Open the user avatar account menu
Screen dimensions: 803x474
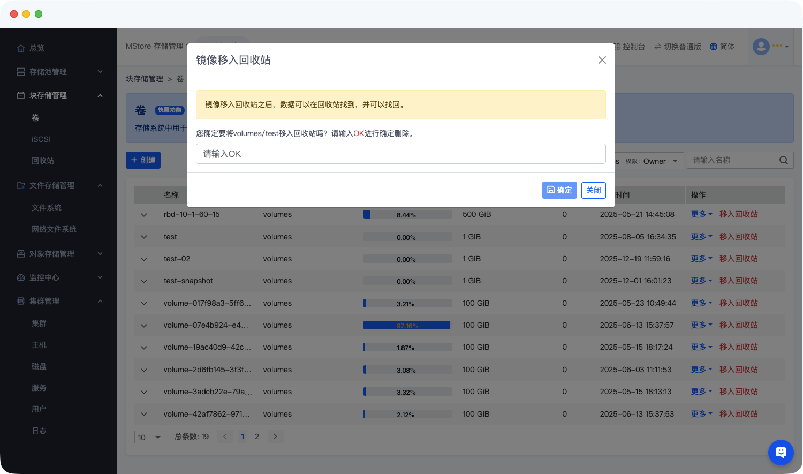point(761,47)
